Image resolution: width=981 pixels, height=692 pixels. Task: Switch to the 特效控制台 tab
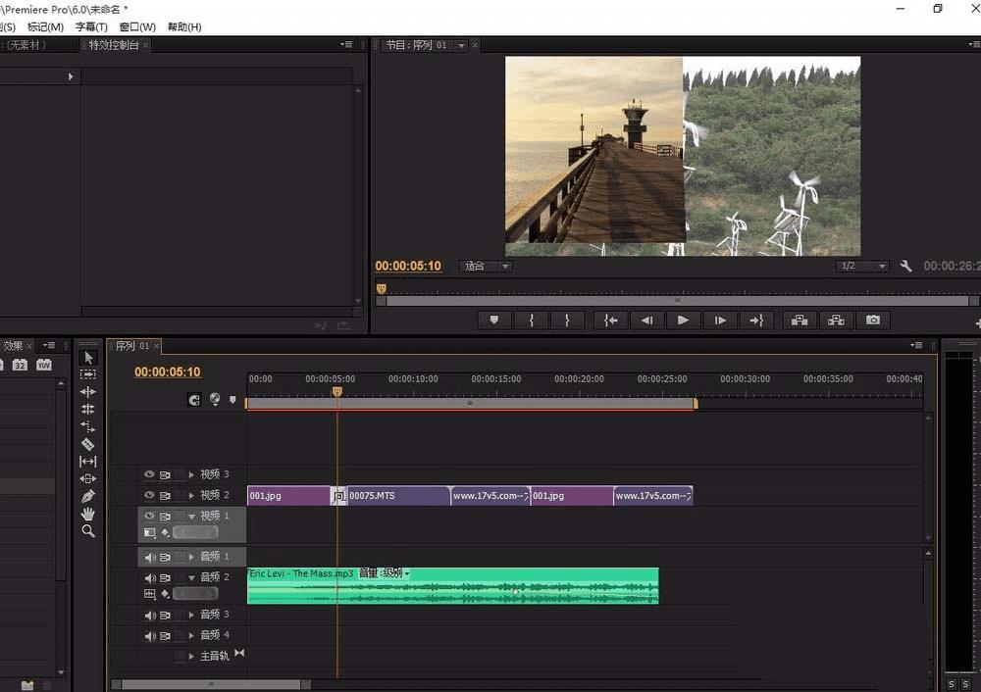pos(114,45)
